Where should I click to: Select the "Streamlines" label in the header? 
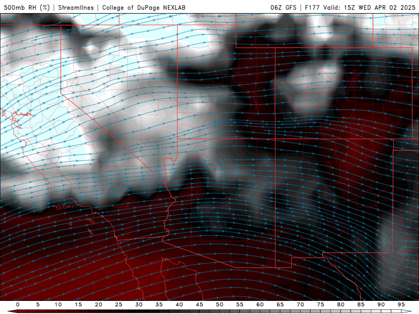click(x=76, y=7)
